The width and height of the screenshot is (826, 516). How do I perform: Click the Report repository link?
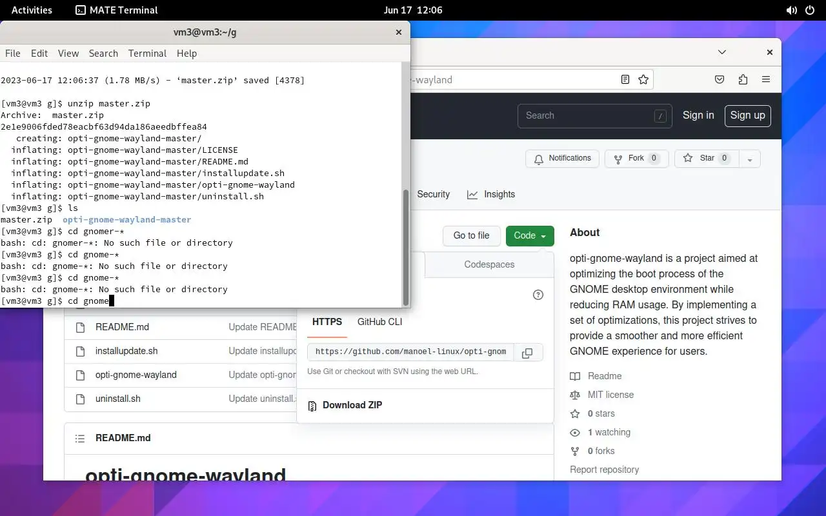pos(604,470)
